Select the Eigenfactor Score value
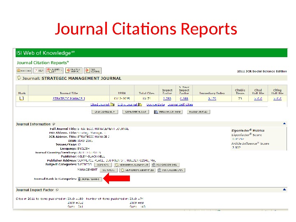 (238, 139)
